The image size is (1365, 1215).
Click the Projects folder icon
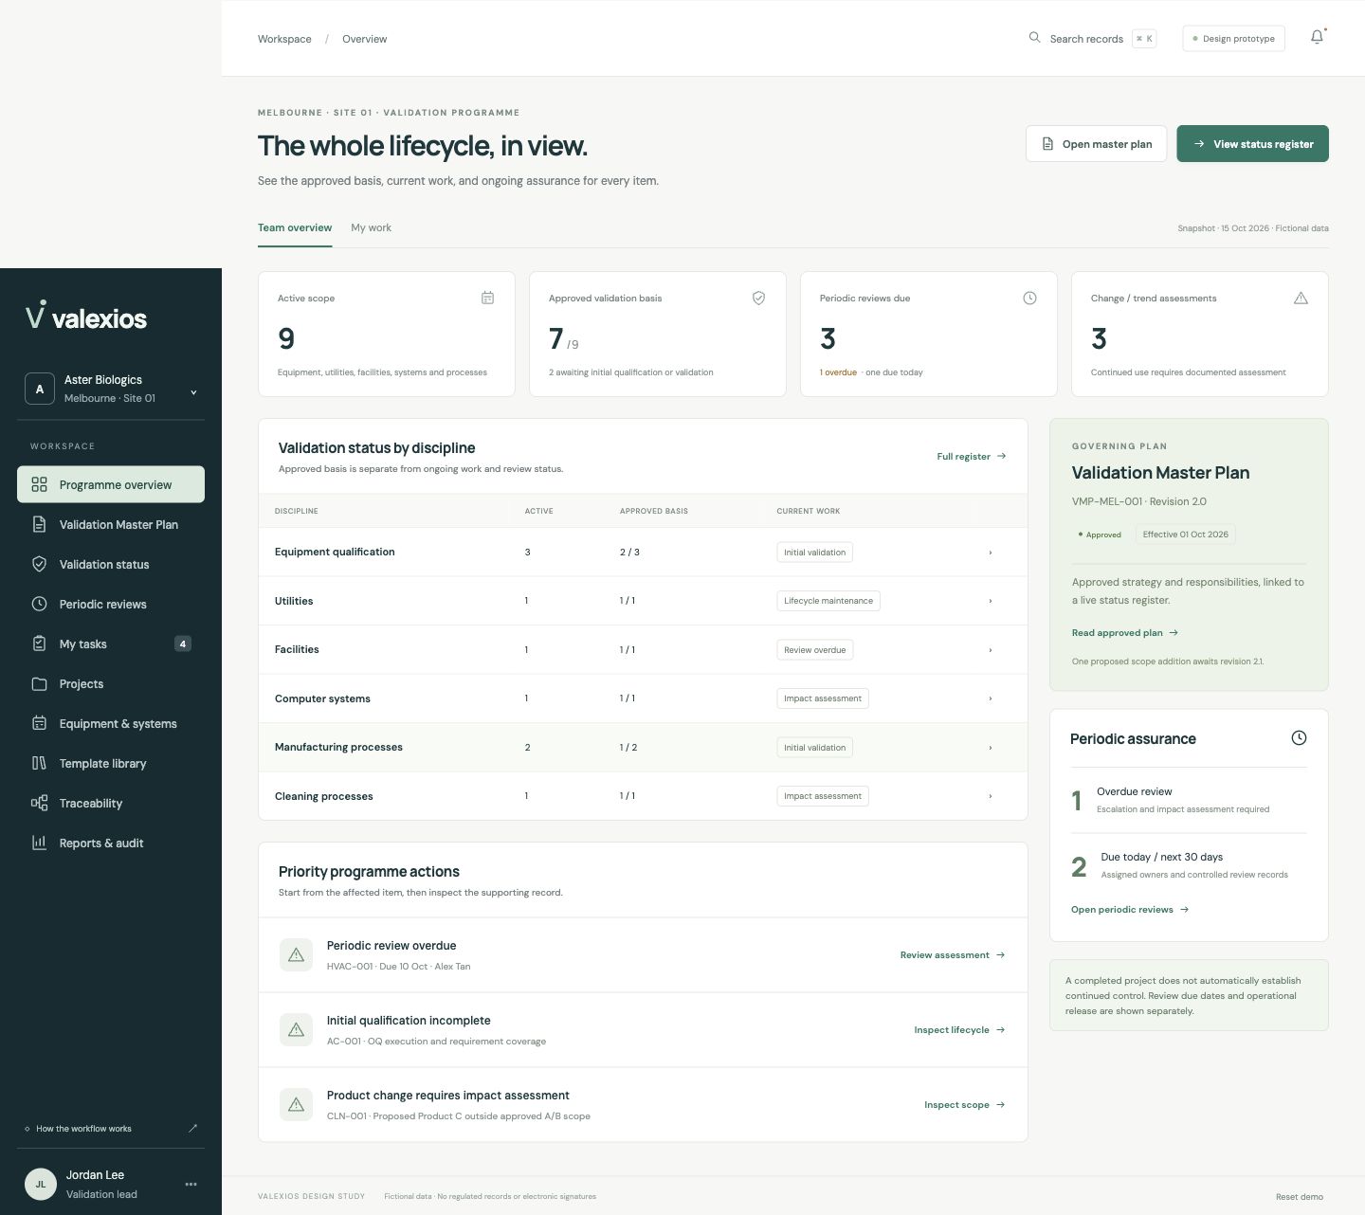pos(39,683)
